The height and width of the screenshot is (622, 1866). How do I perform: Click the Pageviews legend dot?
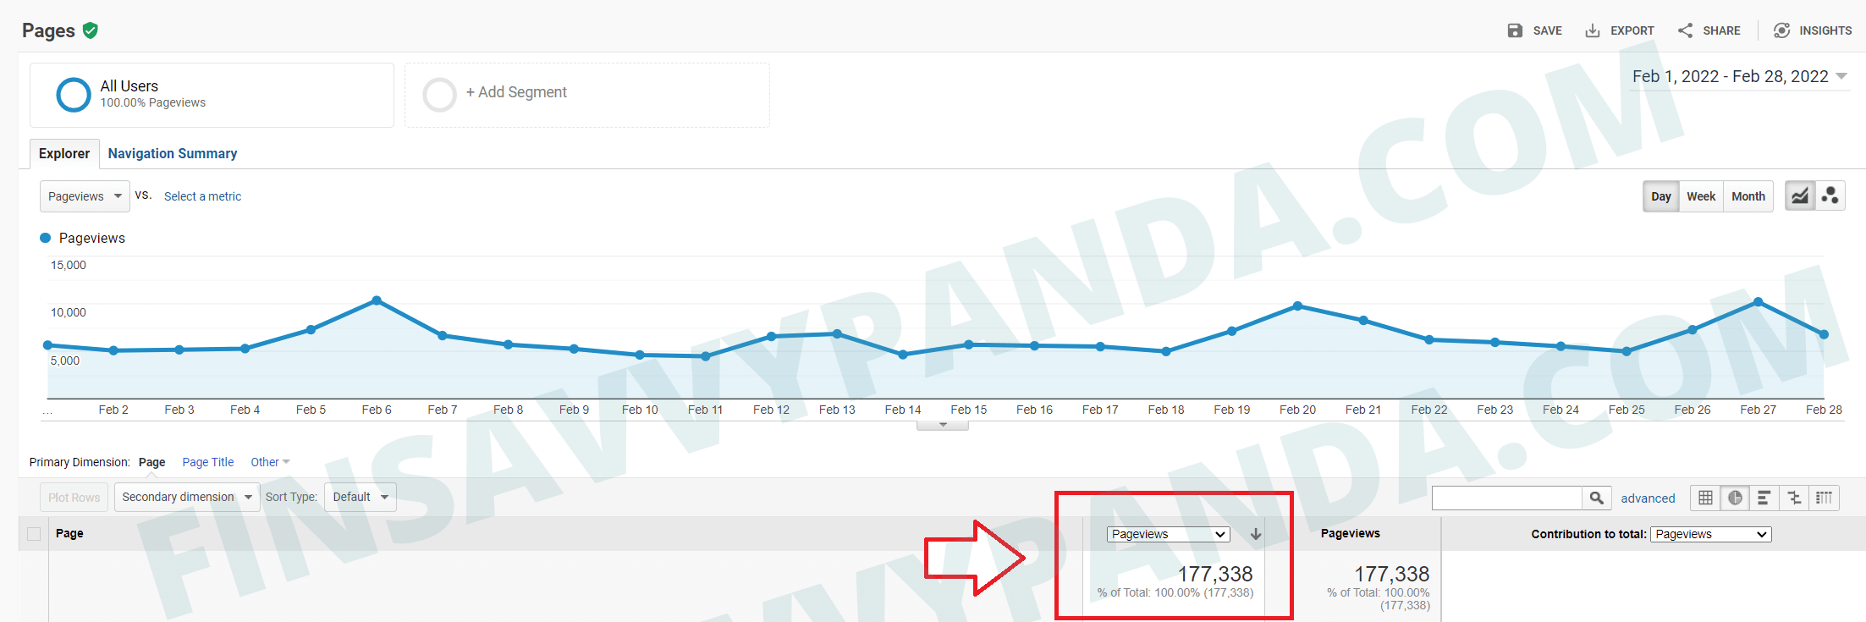coord(46,239)
